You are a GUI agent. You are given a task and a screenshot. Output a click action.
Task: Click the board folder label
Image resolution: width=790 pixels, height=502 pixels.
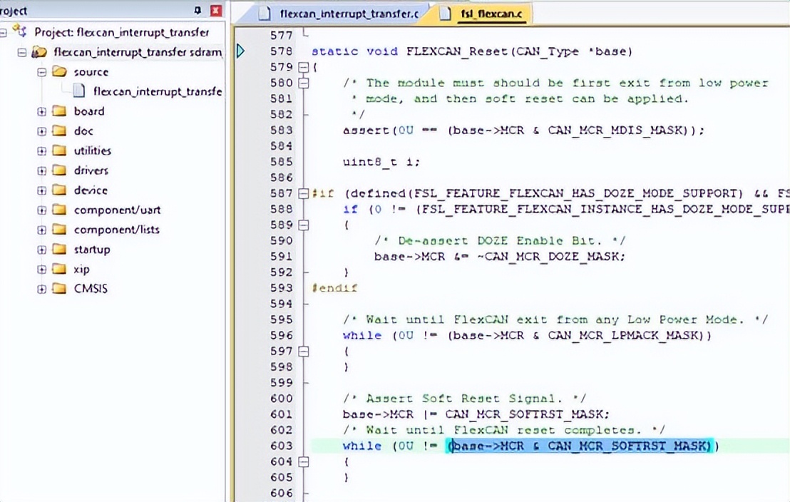point(89,111)
